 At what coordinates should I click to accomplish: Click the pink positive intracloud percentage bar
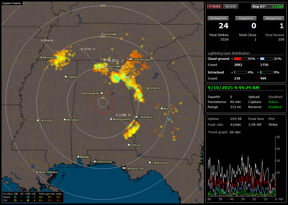[x=240, y=72]
